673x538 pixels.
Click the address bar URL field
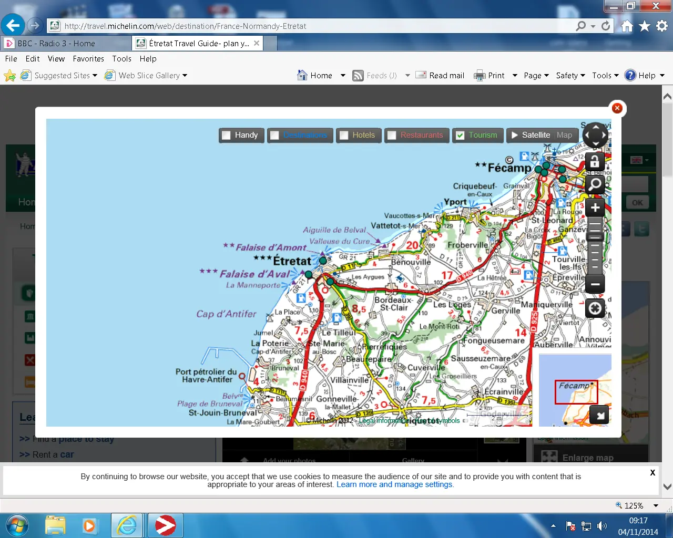(315, 26)
